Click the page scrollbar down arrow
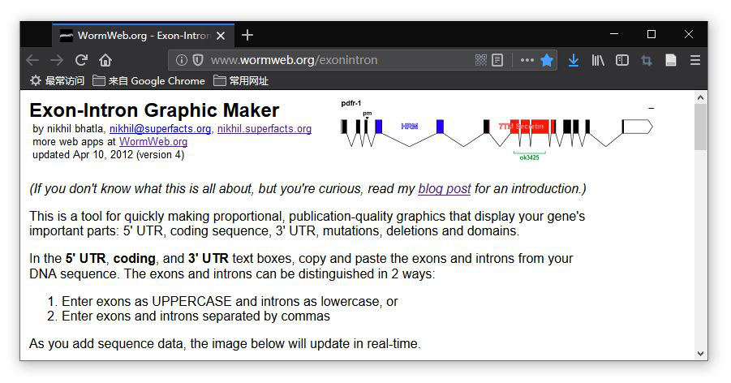The image size is (731, 383). click(x=701, y=354)
